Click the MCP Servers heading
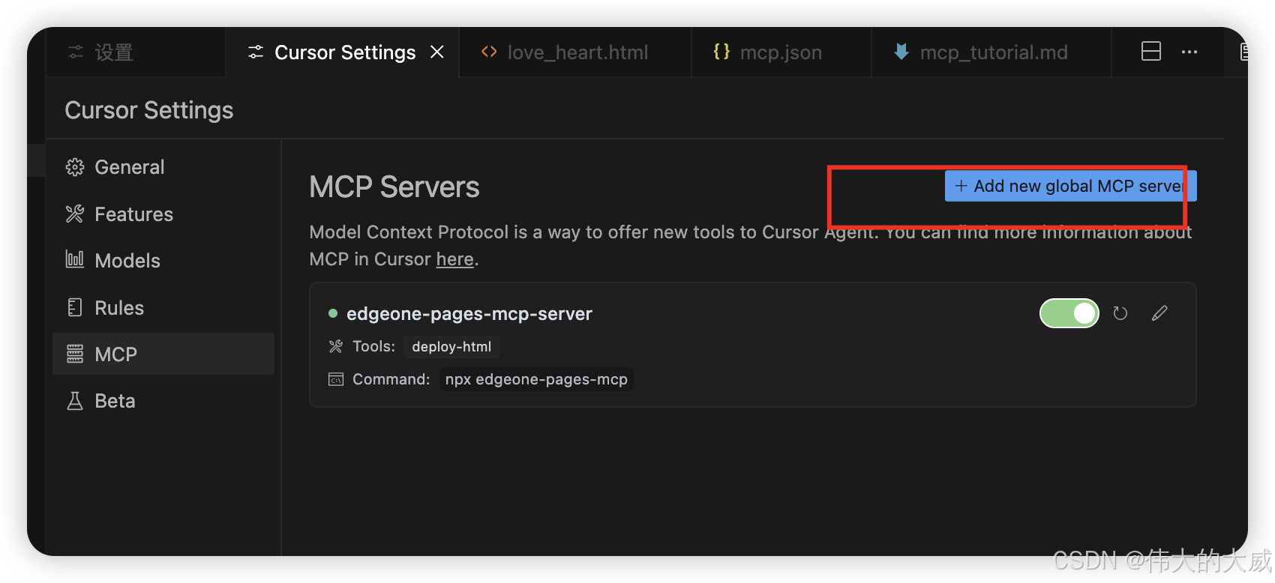Viewport: 1275px width, 583px height. pos(394,187)
